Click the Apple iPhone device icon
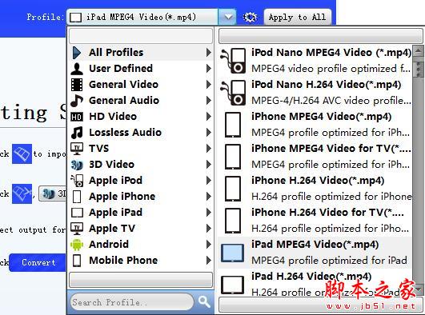This screenshot has width=425, height=315. (77, 197)
